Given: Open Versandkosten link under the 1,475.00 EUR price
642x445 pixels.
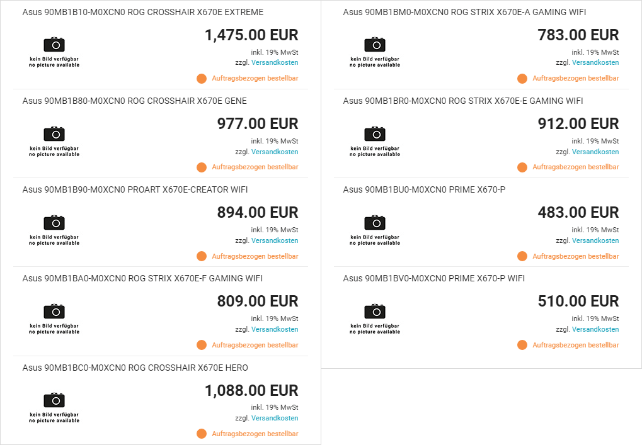Looking at the screenshot, I should (275, 62).
